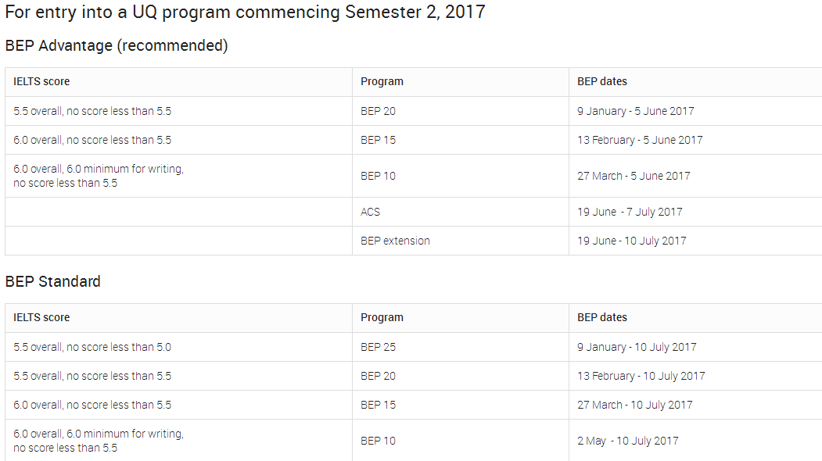Click the BEP 25 program cell
Screen dimensions: 822x461
click(378, 348)
